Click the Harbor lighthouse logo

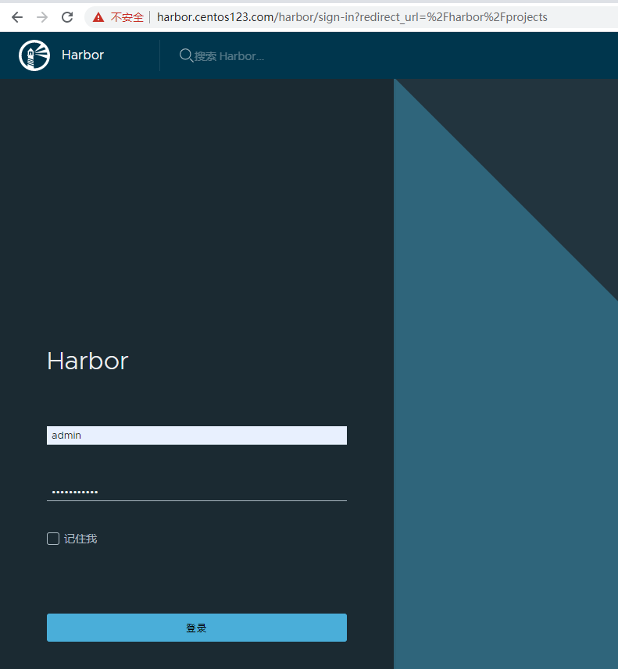tap(34, 55)
